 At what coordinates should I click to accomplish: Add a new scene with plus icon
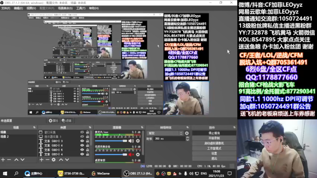pyautogui.click(x=3, y=160)
